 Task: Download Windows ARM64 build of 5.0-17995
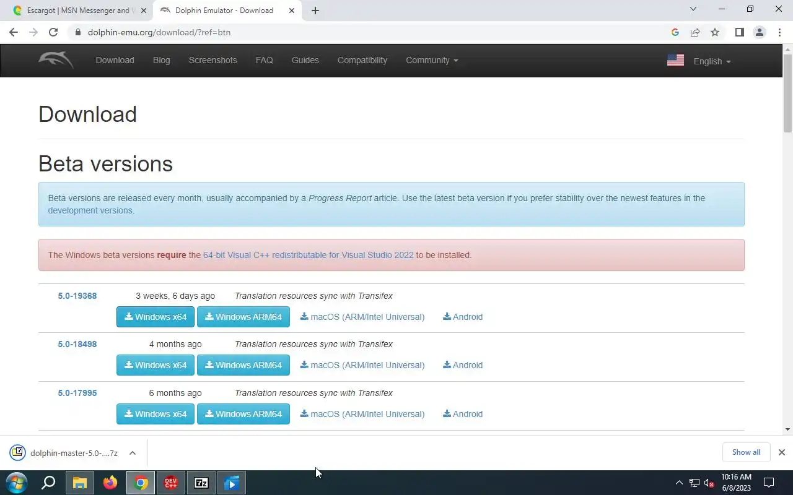(x=243, y=414)
